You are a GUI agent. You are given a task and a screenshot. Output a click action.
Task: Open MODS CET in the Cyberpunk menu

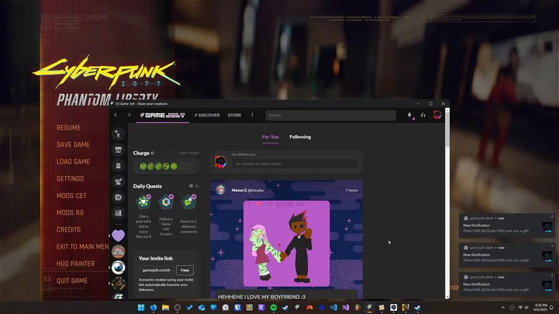pyautogui.click(x=71, y=196)
